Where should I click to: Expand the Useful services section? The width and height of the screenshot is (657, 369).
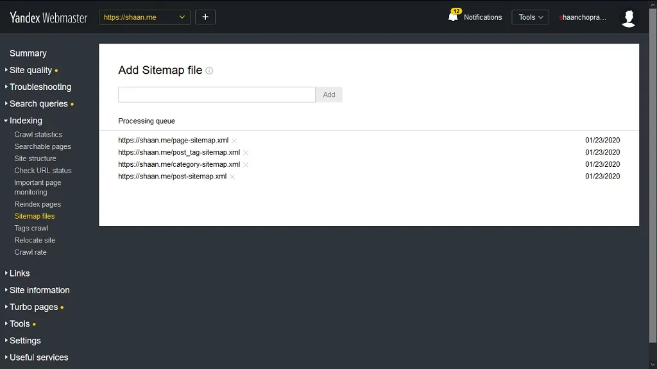38,357
